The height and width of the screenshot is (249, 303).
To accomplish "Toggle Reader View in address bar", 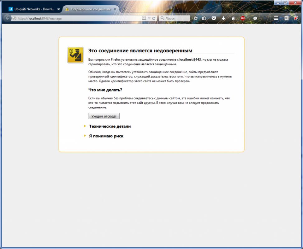I will [144, 18].
